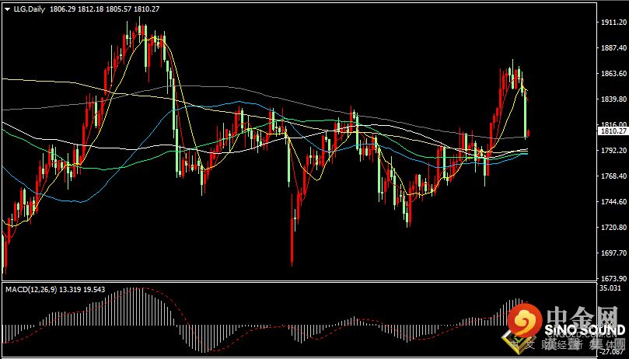
Task: Click the 1792.20 price axis label
Action: coord(613,151)
